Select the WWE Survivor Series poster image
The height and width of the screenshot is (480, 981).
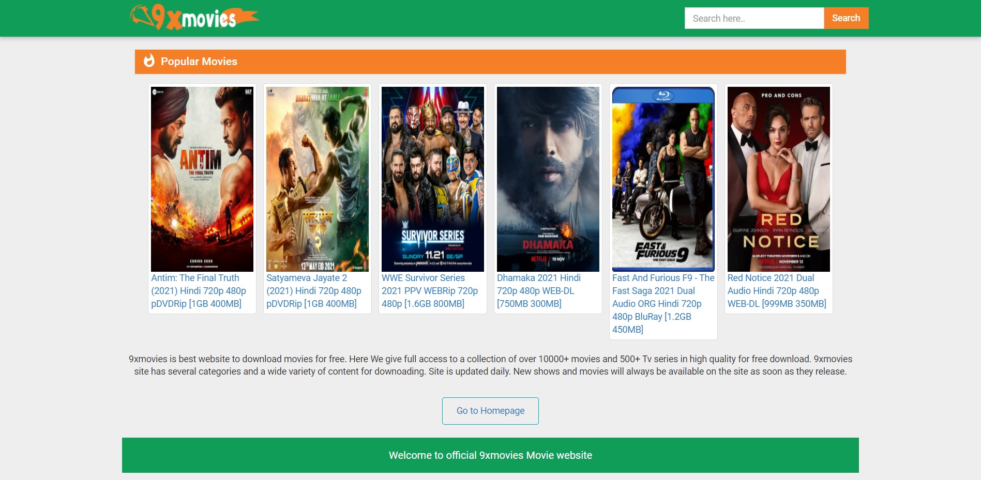433,179
